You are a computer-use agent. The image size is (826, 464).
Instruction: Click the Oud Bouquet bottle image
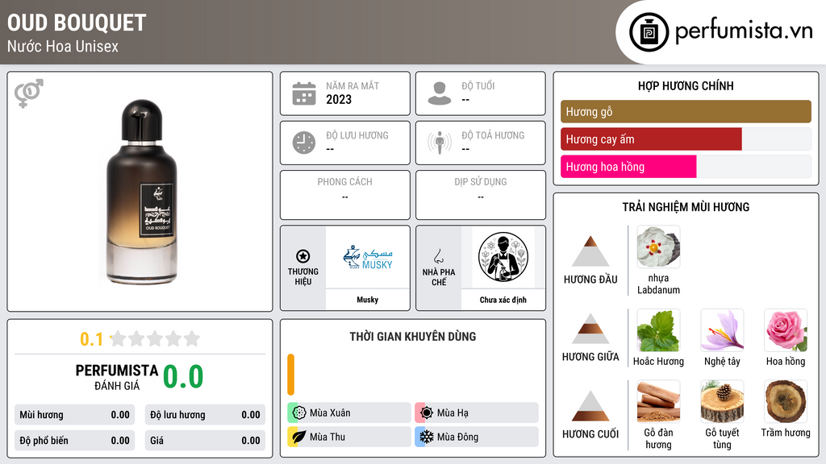pyautogui.click(x=141, y=192)
